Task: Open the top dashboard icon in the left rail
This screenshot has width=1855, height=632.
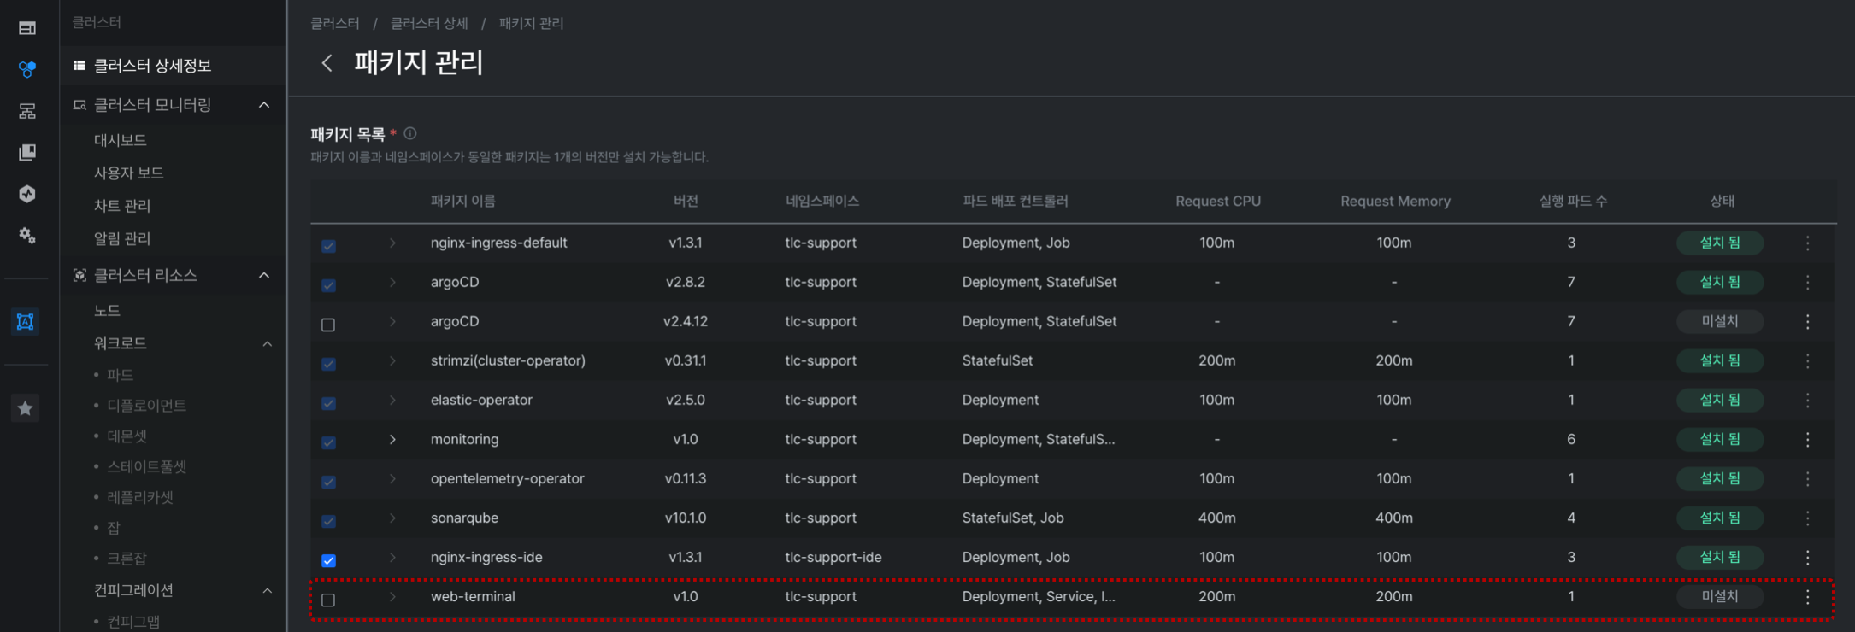Action: pyautogui.click(x=27, y=28)
